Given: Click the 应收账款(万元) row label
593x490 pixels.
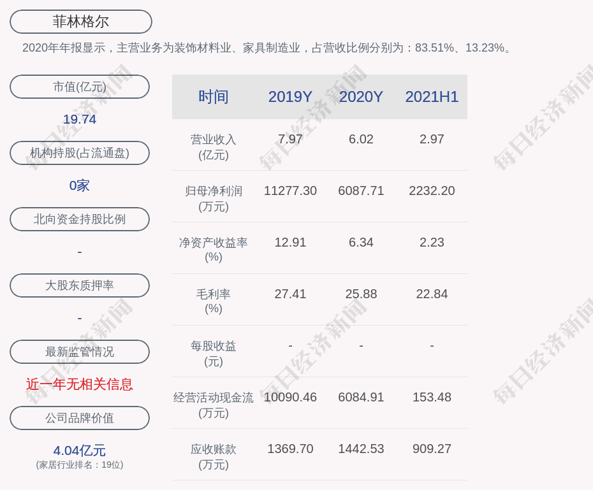Looking at the screenshot, I should point(214,457).
